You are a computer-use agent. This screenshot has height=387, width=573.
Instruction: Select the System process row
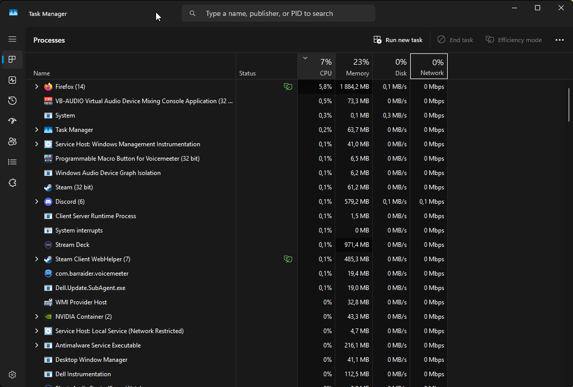(236, 115)
